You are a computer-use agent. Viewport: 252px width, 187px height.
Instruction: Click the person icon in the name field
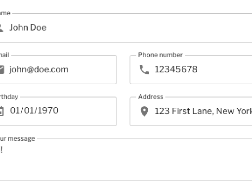pyautogui.click(x=1, y=28)
